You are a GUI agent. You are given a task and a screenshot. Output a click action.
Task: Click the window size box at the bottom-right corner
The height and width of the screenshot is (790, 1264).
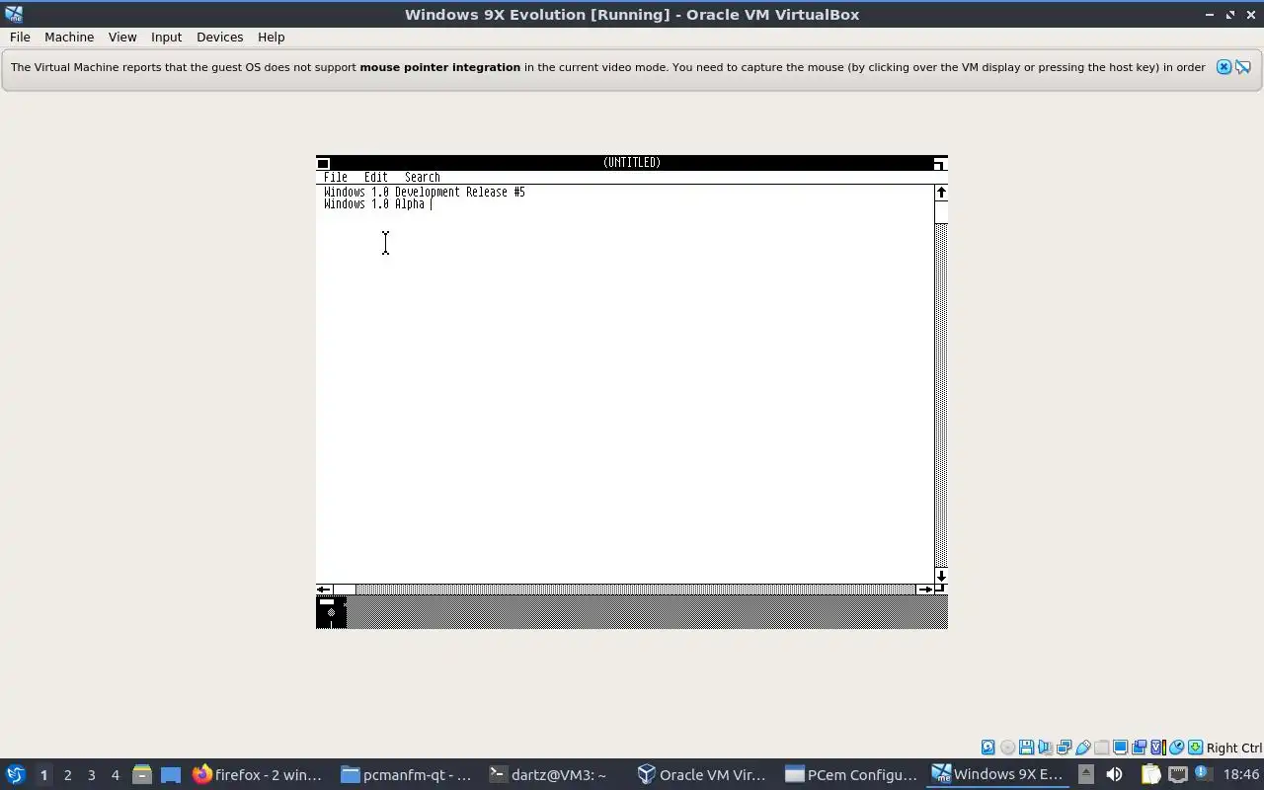click(x=941, y=590)
